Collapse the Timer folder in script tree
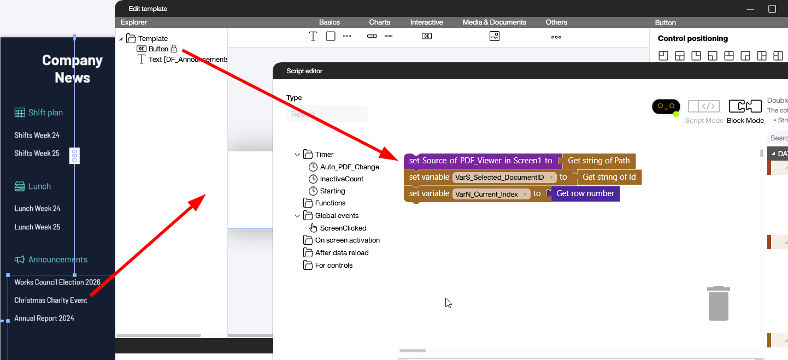 coord(298,155)
